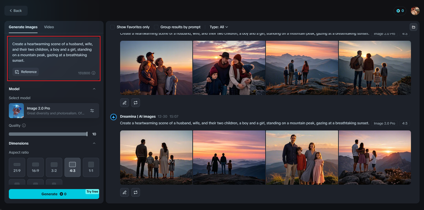Click Image 2.0 Pro tag of second result
The height and width of the screenshot is (210, 424).
click(385, 123)
